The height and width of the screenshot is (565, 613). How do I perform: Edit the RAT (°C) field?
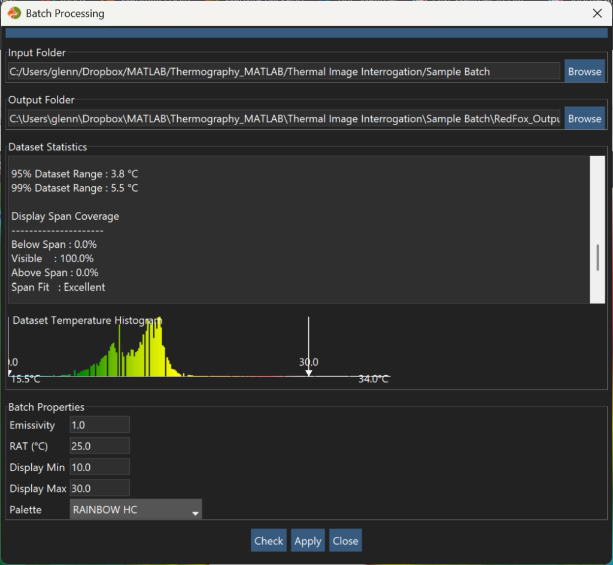100,446
